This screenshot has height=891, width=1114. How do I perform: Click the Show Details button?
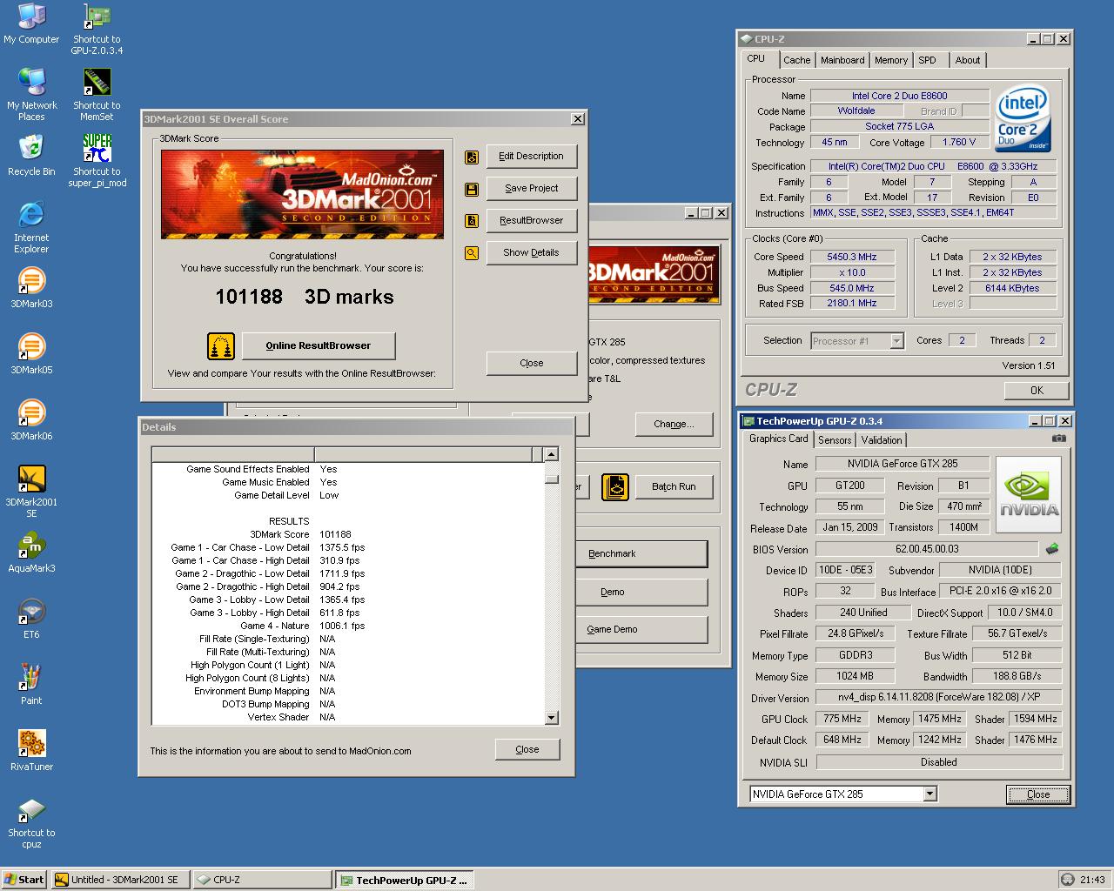[531, 253]
